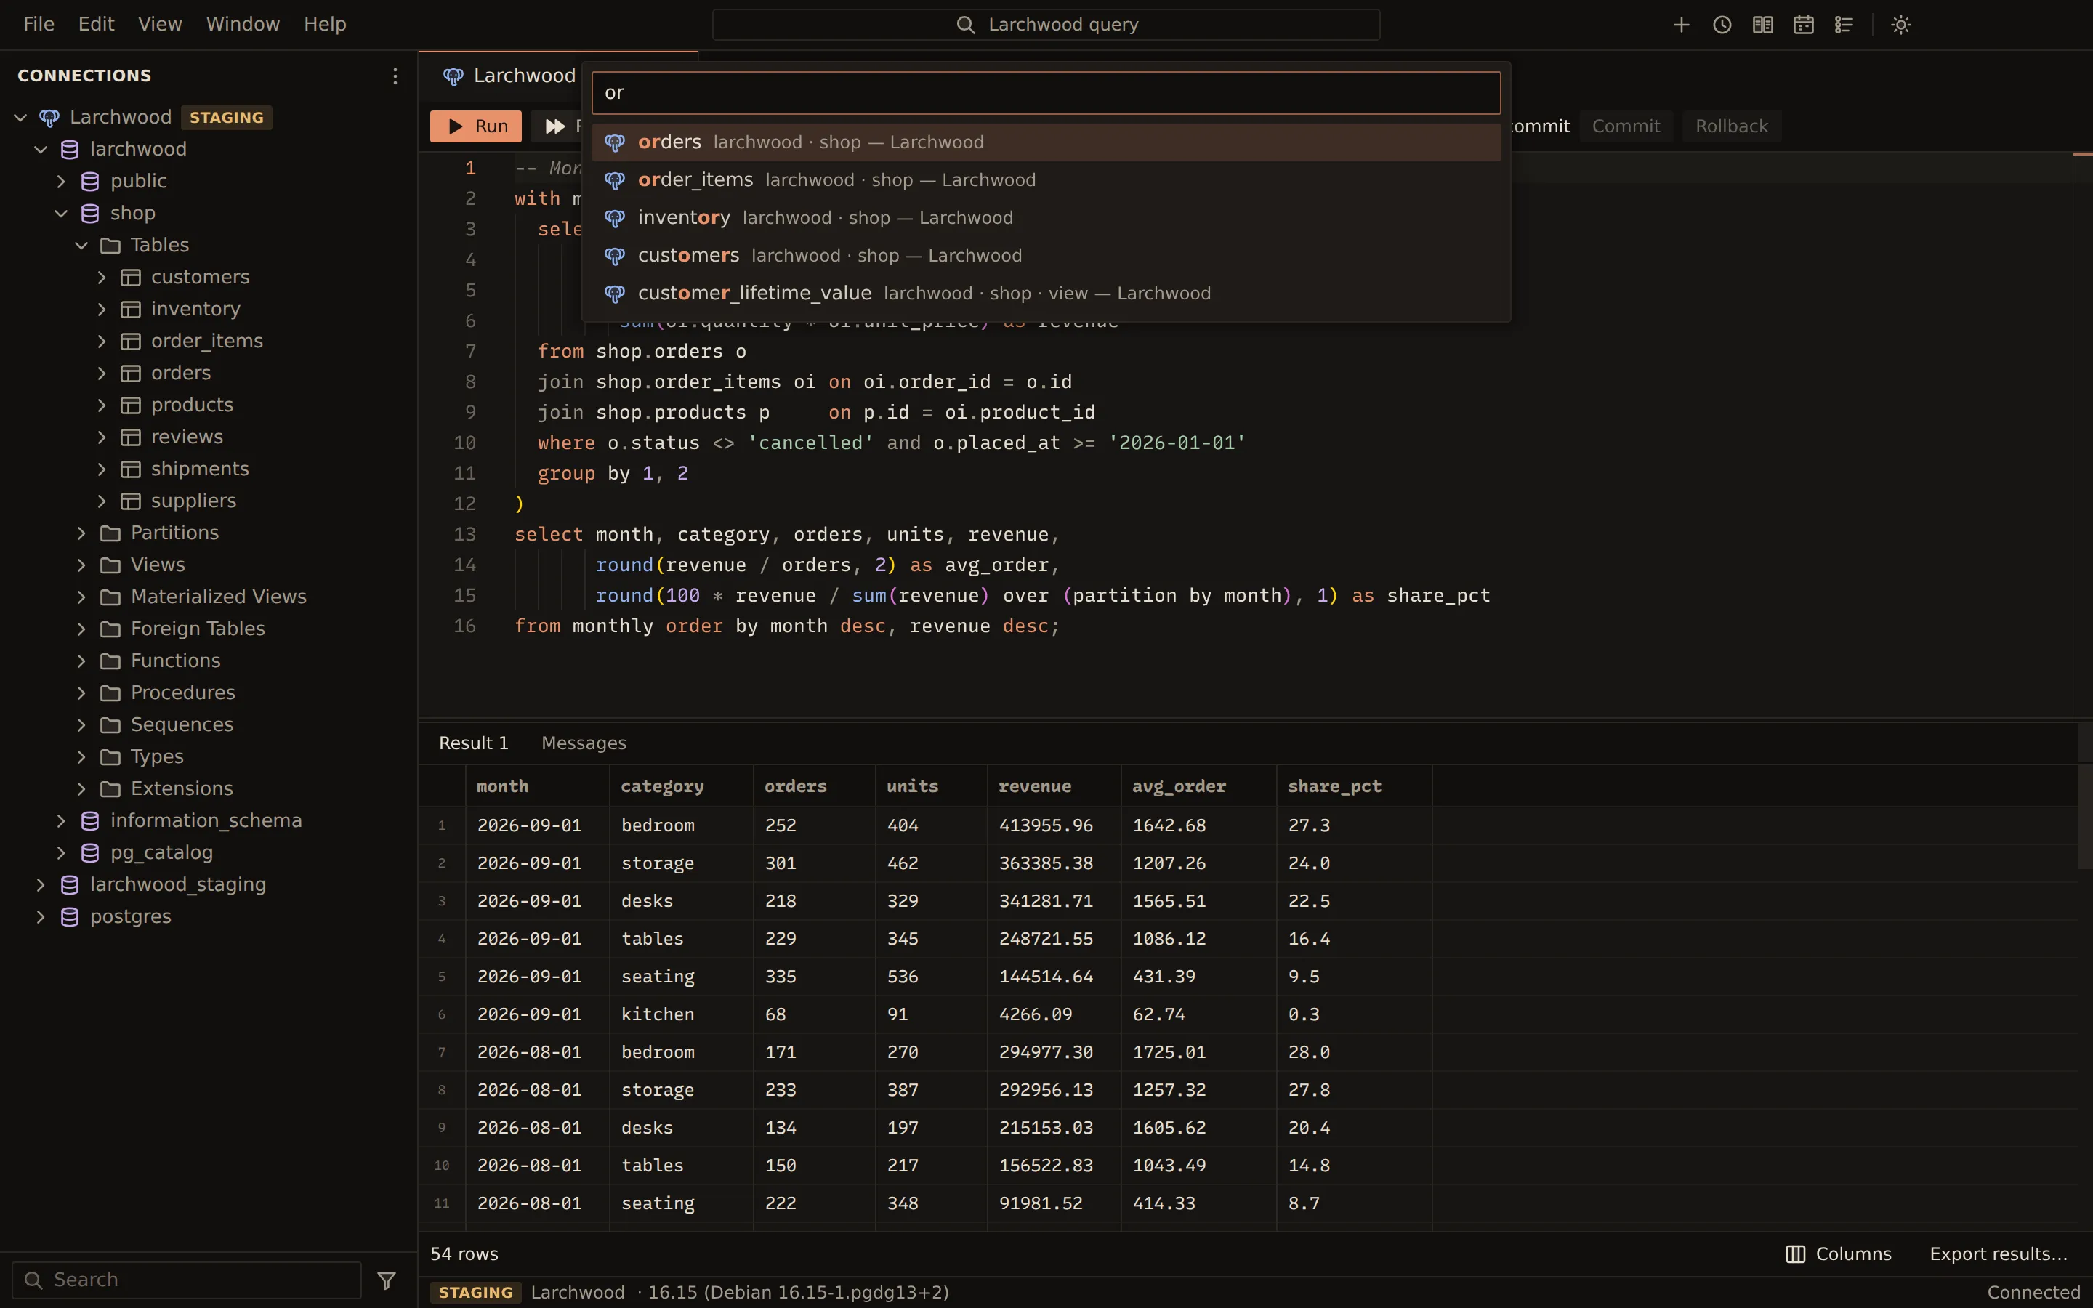Click the results pane vertical scrollbar
This screenshot has height=1308, width=2093.
pyautogui.click(x=2085, y=817)
